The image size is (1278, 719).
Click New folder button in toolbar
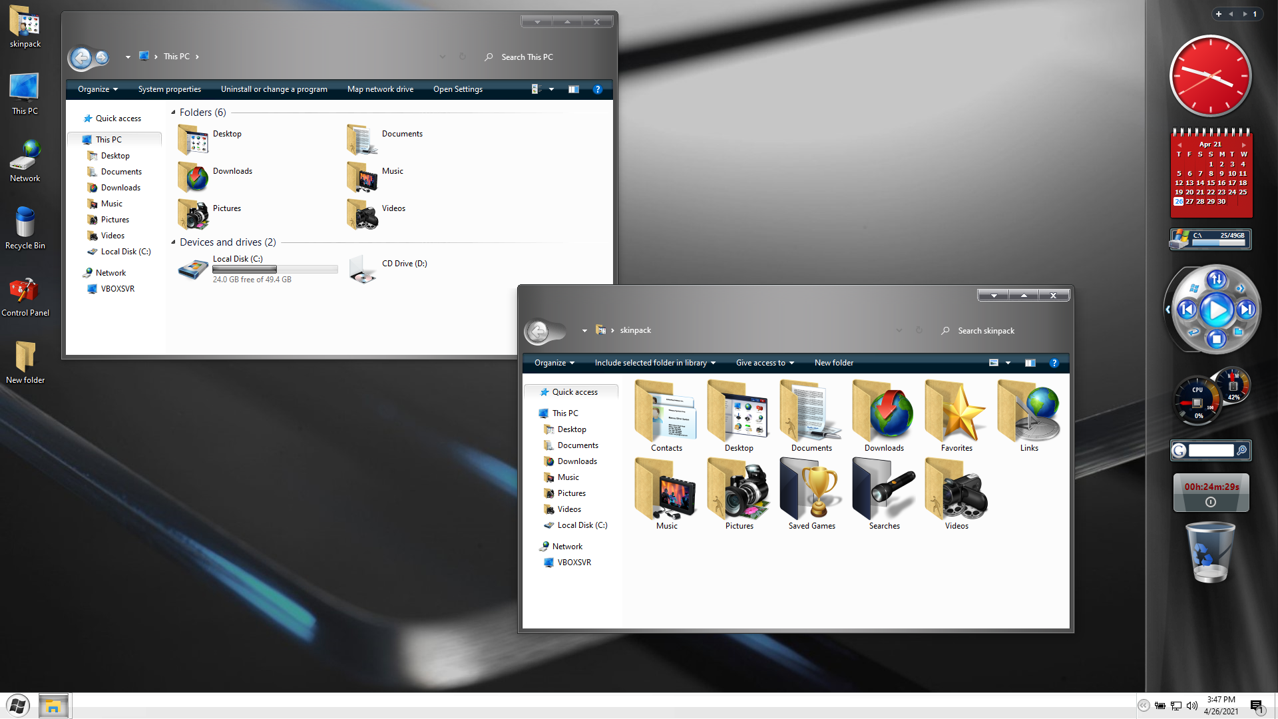pos(833,363)
